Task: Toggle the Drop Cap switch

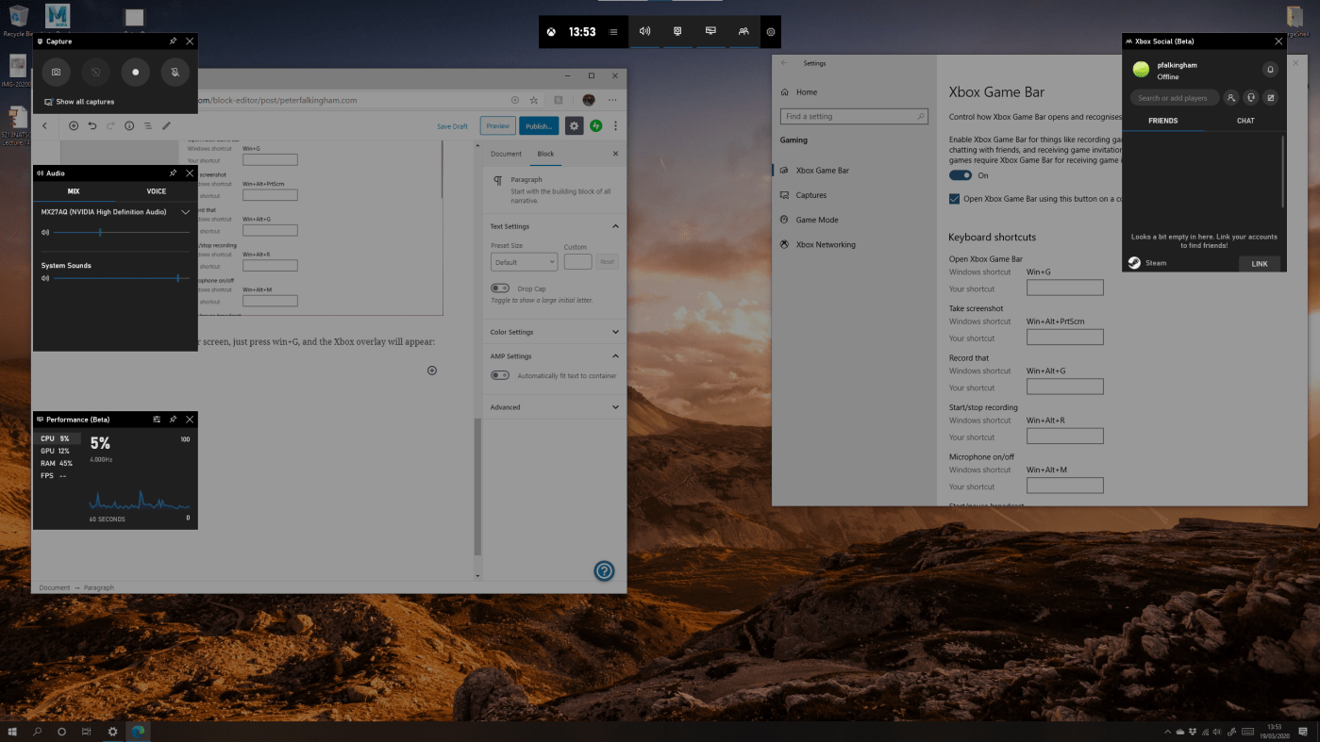Action: (x=500, y=289)
